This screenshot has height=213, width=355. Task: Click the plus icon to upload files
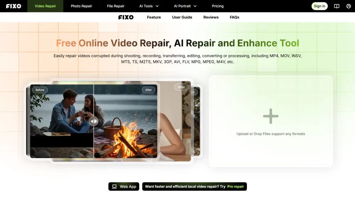coord(271,116)
